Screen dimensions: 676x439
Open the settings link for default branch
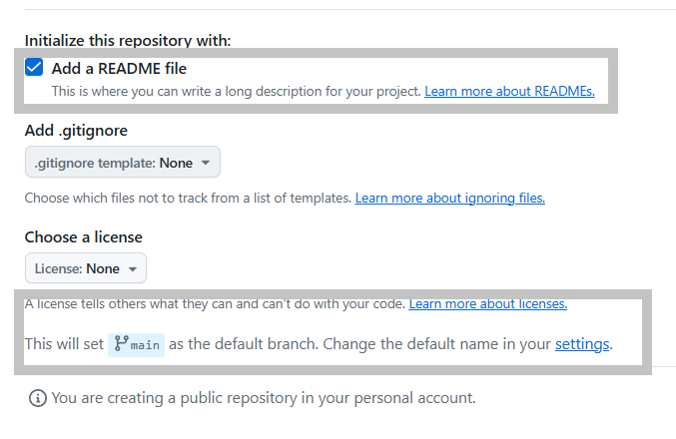pyautogui.click(x=582, y=344)
